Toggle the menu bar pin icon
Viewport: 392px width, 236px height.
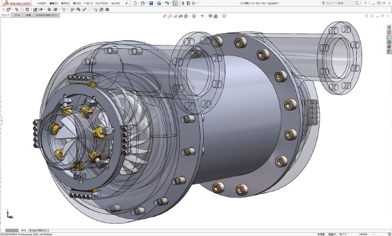click(127, 3)
